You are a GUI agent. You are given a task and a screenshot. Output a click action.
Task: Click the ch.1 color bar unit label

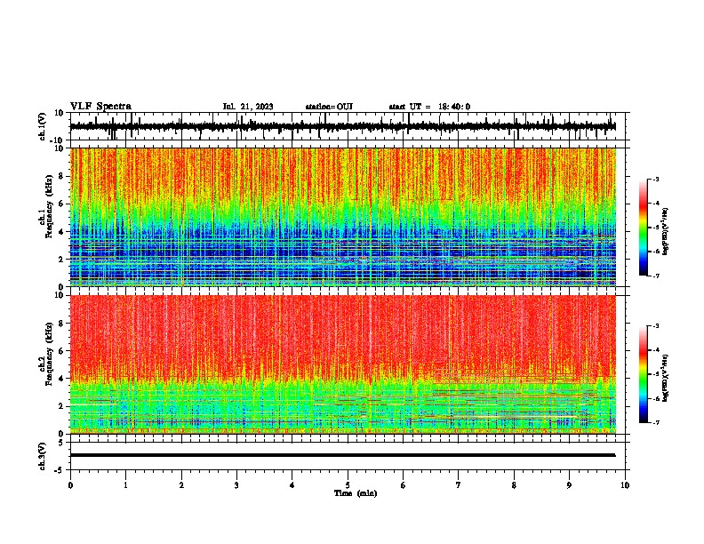pos(666,231)
